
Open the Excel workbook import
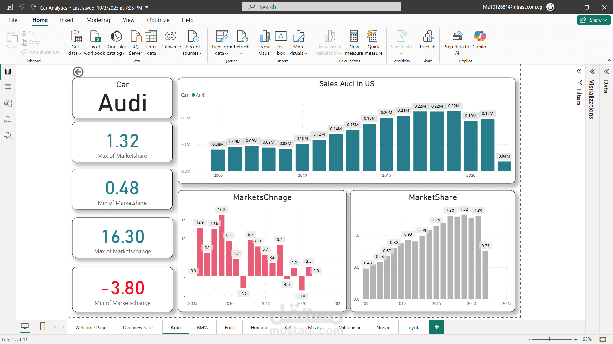click(95, 43)
